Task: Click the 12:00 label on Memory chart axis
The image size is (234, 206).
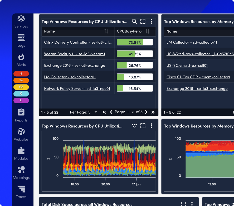Action: click(212, 184)
